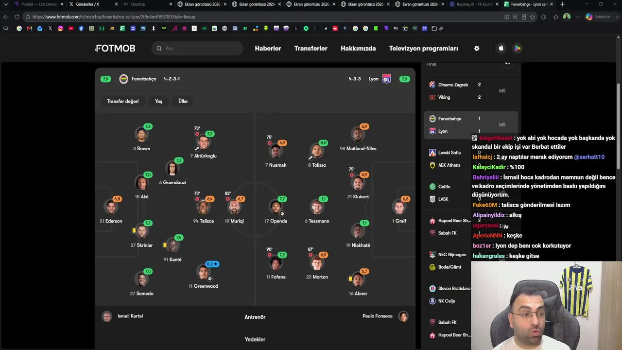Open Guendouzi's player avatar
The image size is (622, 350).
(x=173, y=168)
